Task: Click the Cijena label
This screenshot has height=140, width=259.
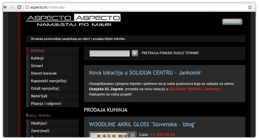Action: 143,134
